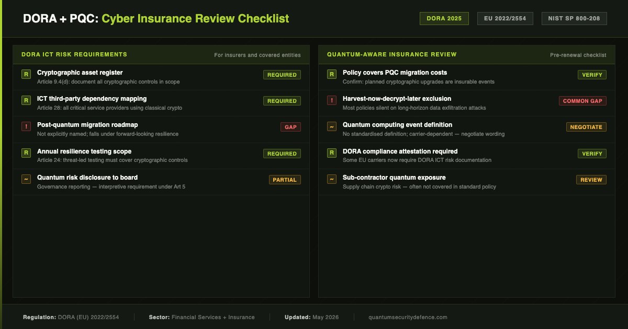The height and width of the screenshot is (329, 628).
Task: Click the Quantum risk disclosure to board title
Action: point(87,178)
